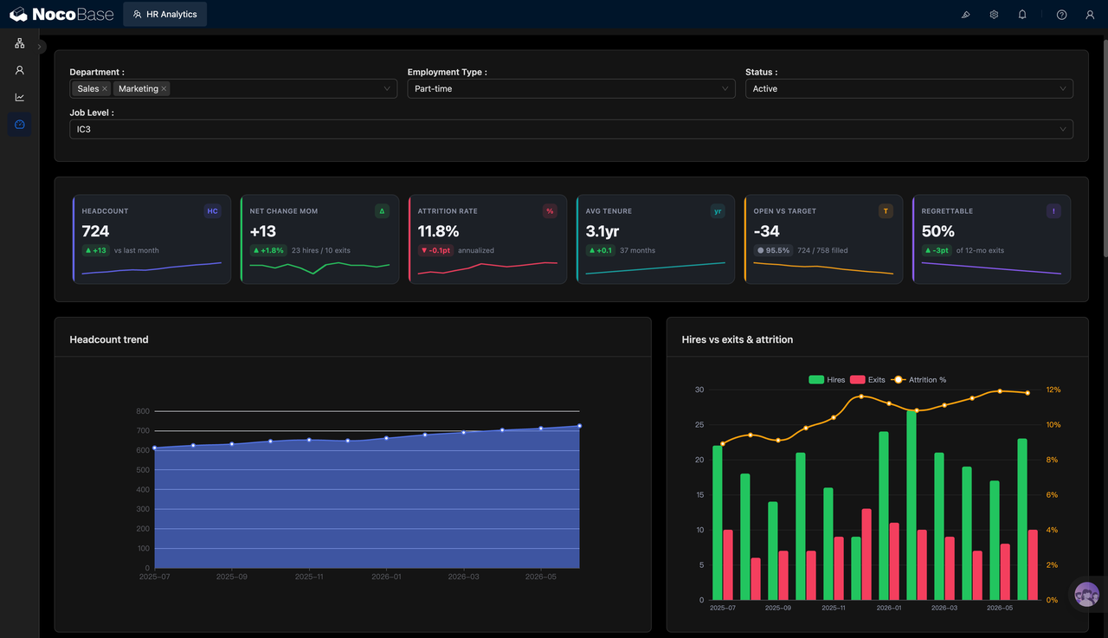
Task: Click the delta badge on Net Change card
Action: pyautogui.click(x=382, y=211)
